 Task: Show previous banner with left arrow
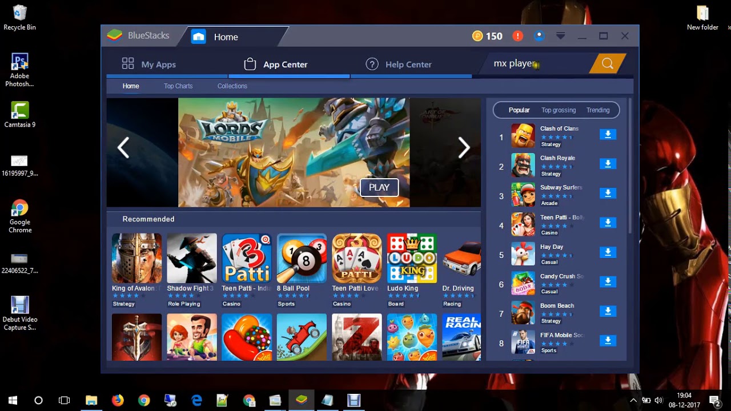click(123, 148)
